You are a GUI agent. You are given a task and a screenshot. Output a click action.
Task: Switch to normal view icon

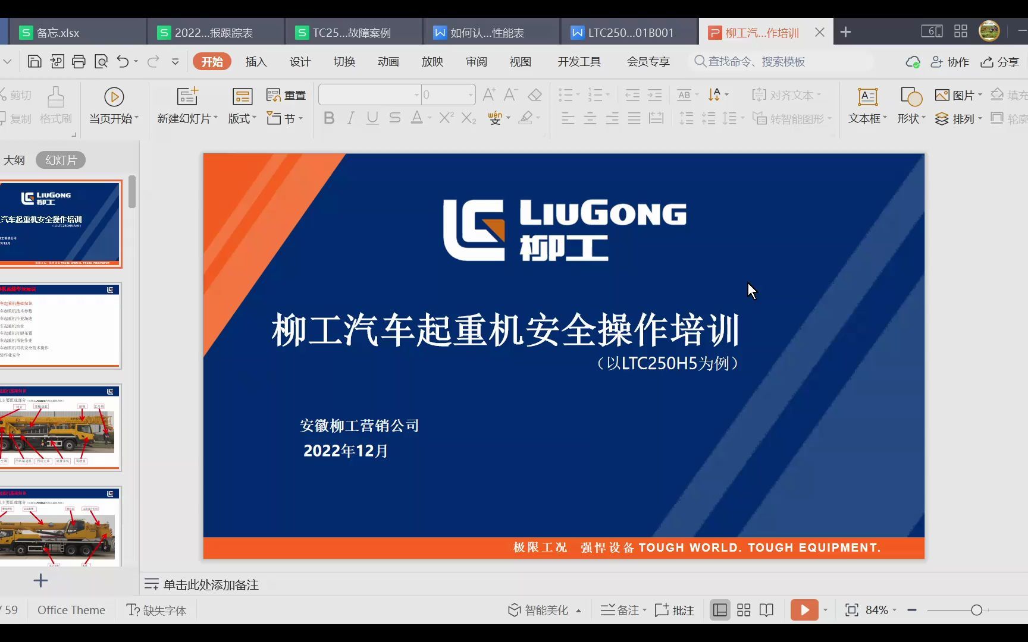click(720, 610)
